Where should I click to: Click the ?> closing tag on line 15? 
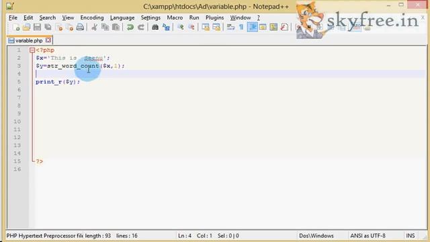click(x=40, y=161)
